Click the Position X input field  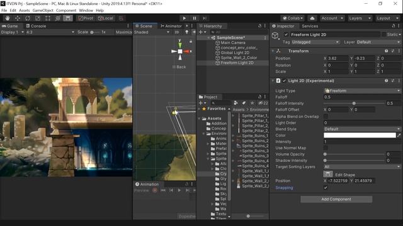[x=338, y=58]
